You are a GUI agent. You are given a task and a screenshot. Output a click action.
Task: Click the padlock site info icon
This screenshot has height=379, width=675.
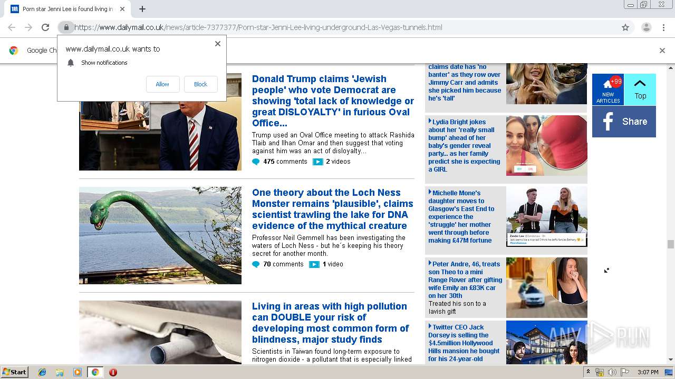pyautogui.click(x=66, y=27)
